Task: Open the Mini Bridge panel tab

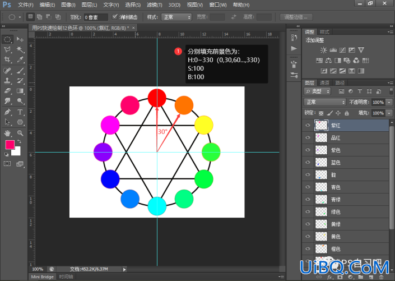Action: (43, 277)
